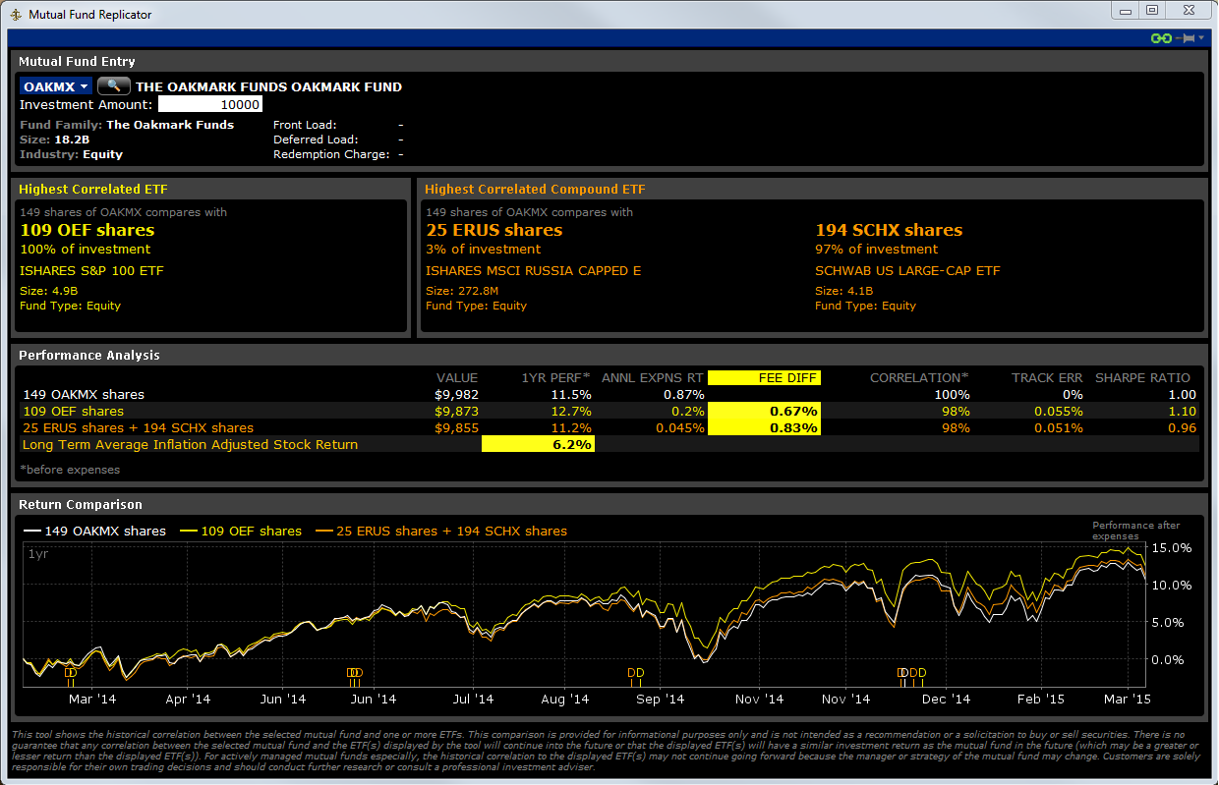The width and height of the screenshot is (1219, 785).
Task: Click the 109 OEF shares row in Performance Analysis
Action: (609, 411)
